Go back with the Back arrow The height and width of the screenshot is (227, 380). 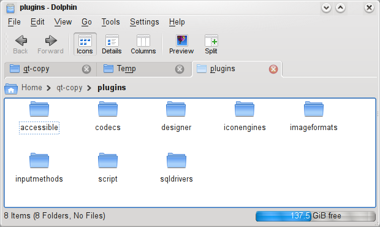click(x=21, y=44)
